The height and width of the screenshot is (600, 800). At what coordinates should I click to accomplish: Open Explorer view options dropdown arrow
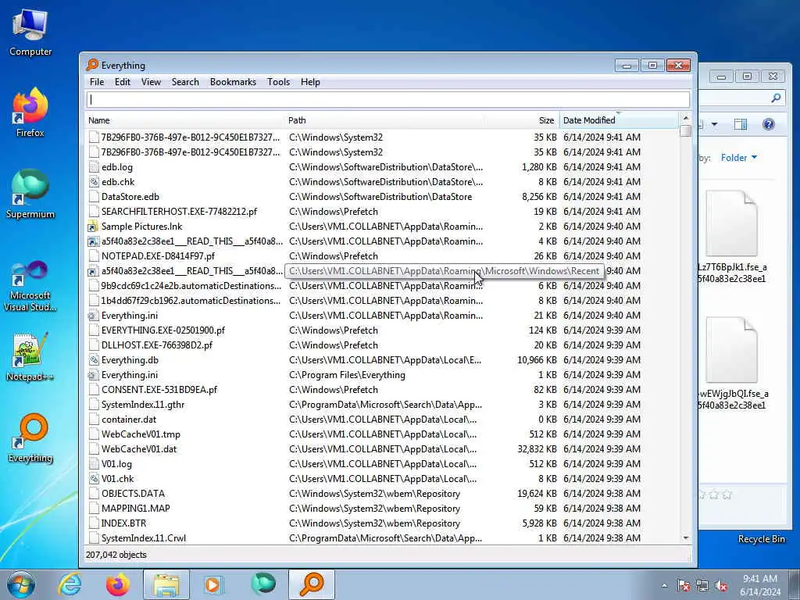coord(714,124)
